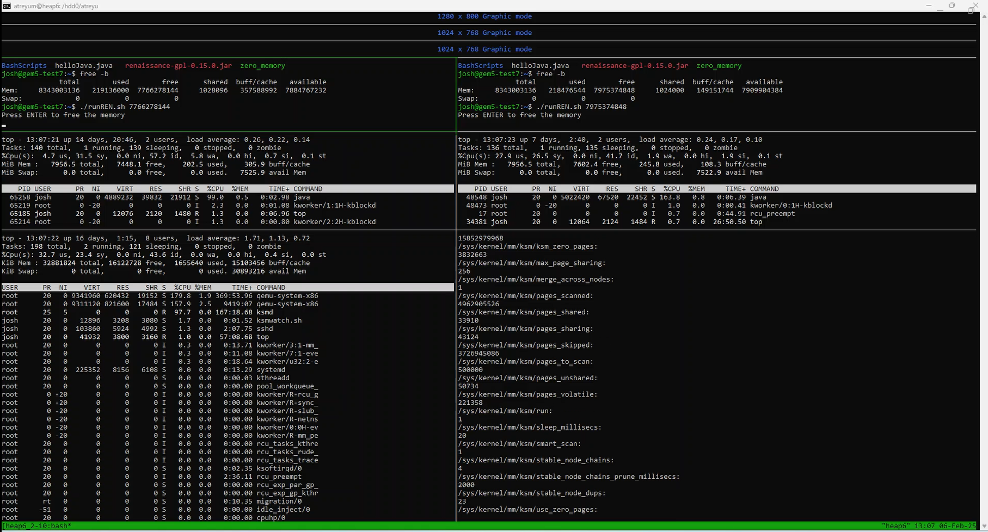The width and height of the screenshot is (988, 532).
Task: Click the window title atreyum@heap6: /hdd0/atreyu
Action: point(56,6)
